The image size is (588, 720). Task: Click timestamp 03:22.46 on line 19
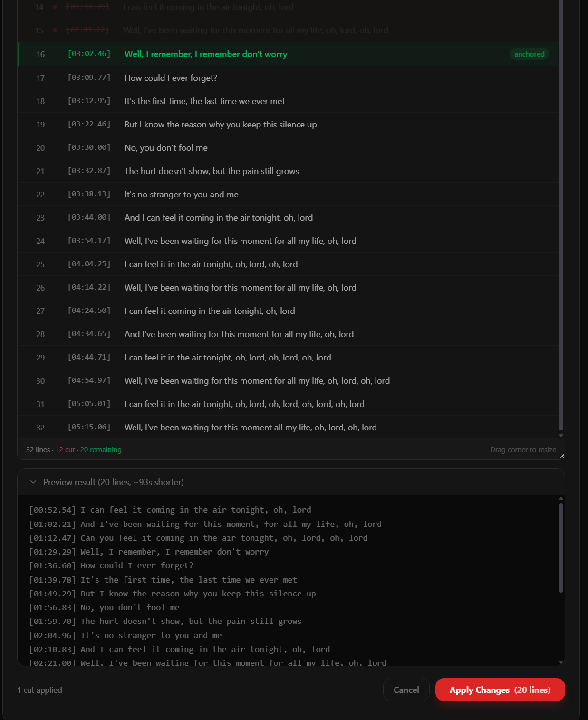[x=89, y=124]
